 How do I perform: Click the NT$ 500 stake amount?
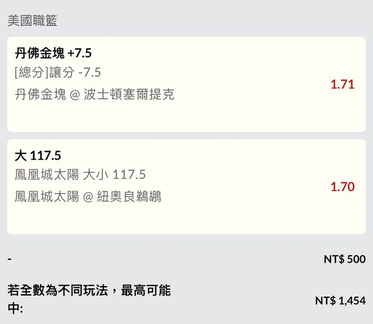pyautogui.click(x=344, y=259)
